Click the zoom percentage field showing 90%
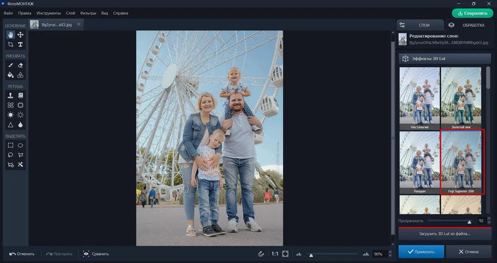 point(380,254)
